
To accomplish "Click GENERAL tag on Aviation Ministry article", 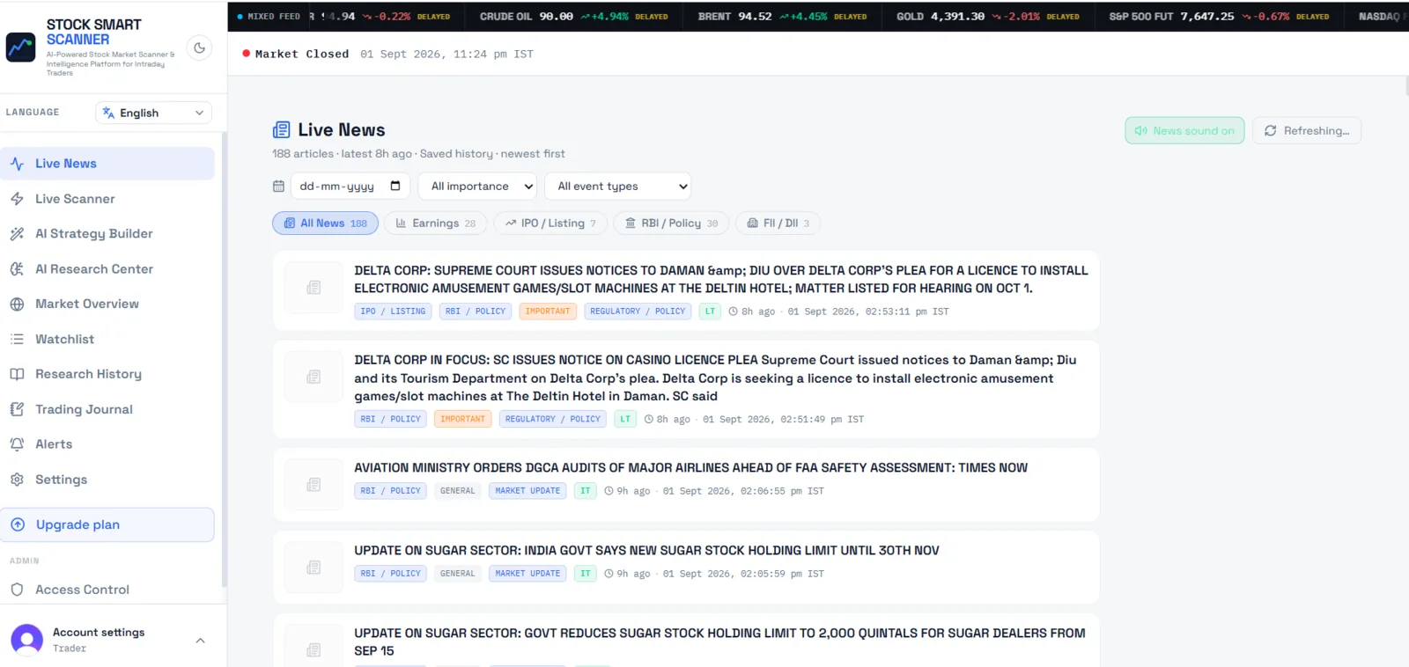I will click(457, 491).
